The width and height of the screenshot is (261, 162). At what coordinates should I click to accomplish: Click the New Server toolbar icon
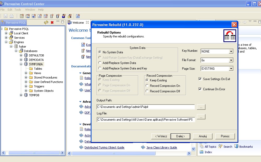point(52,16)
